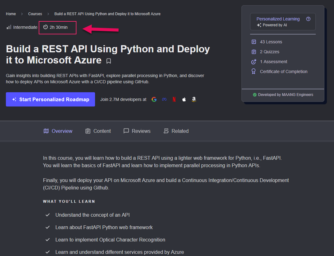Click the Certificate of Completion ribbon icon
The image size is (334, 256).
coord(254,71)
